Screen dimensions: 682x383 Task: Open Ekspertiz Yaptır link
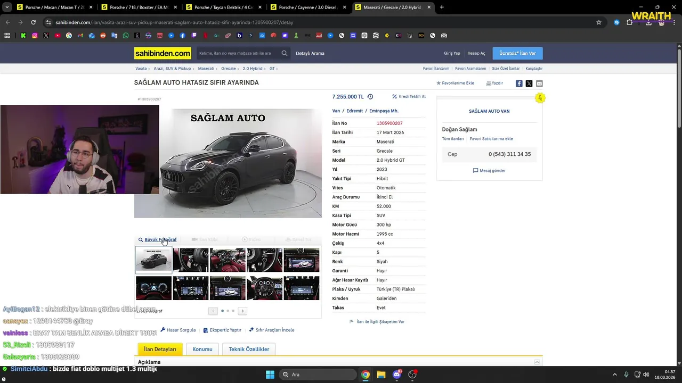[x=222, y=330]
